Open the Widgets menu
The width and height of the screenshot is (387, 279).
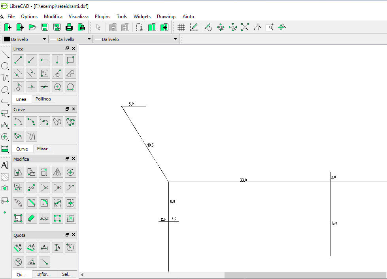pyautogui.click(x=142, y=17)
